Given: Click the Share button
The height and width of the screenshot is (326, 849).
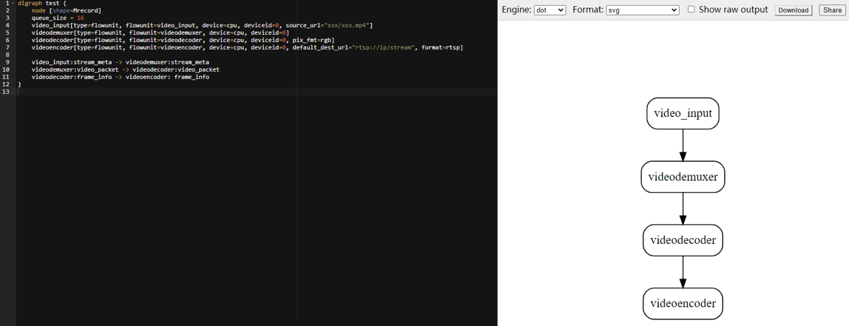Looking at the screenshot, I should point(832,10).
